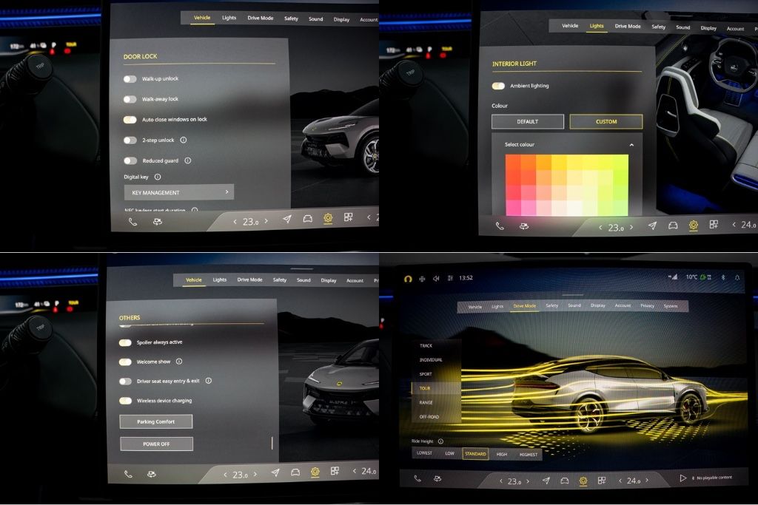This screenshot has height=505, width=758.
Task: Enable the Walk-up unlock toggle
Action: 130,78
